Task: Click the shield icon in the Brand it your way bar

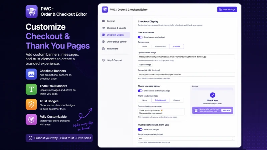Action: pyautogui.click(x=30, y=138)
